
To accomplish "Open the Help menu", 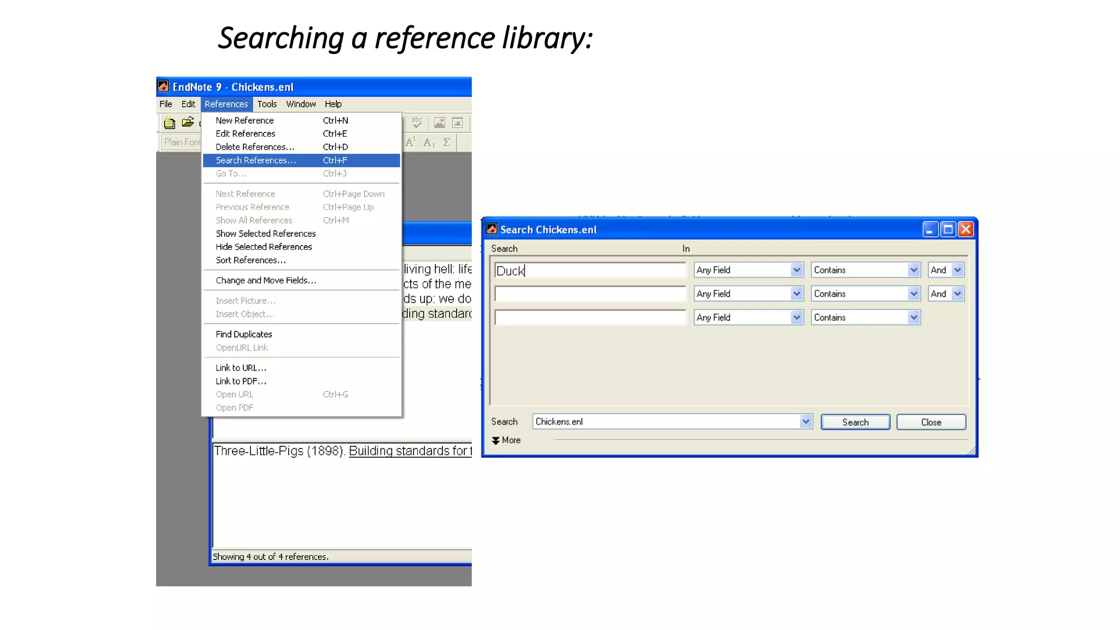I will pos(333,104).
